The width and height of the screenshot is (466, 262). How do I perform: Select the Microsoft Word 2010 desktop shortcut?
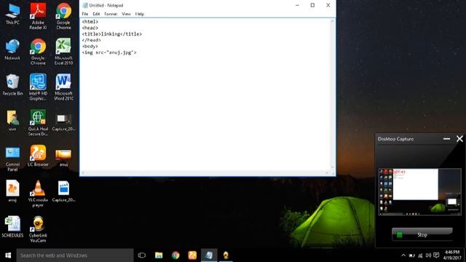click(x=63, y=87)
